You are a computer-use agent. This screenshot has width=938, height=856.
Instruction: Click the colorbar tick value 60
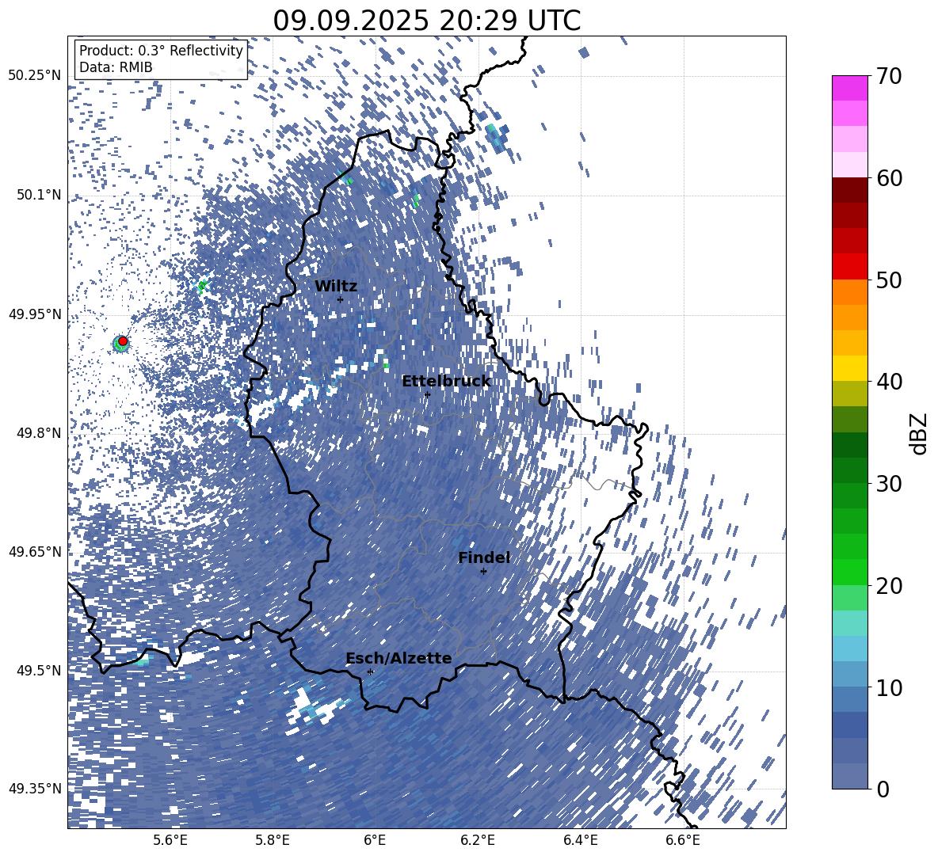tap(888, 178)
